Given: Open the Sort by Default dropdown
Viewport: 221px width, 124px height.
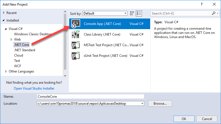Looking at the screenshot, I should 105,13.
